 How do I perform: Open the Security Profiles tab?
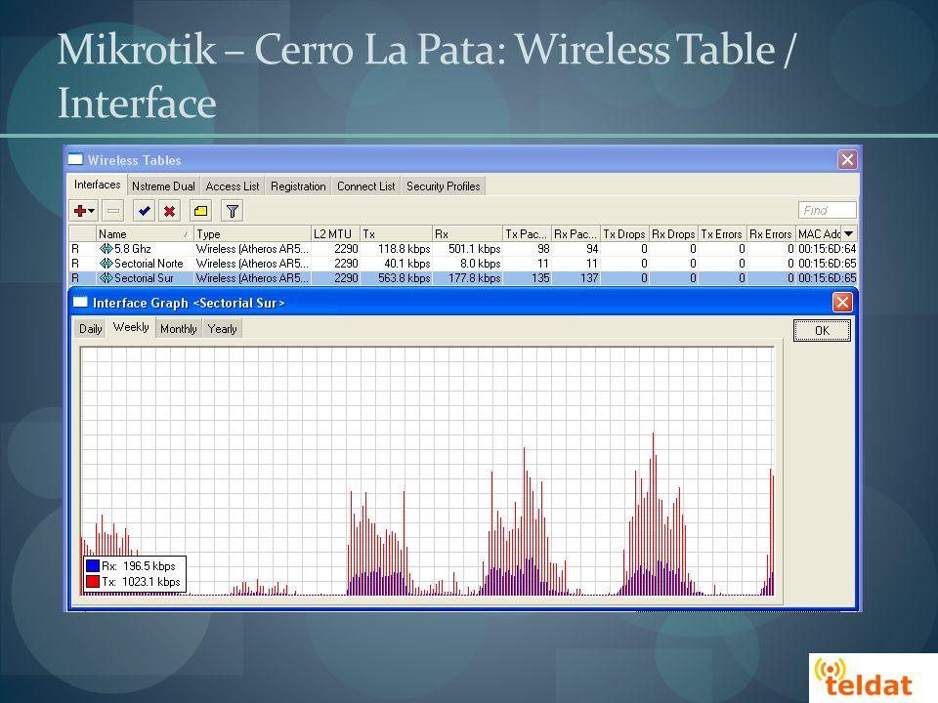tap(444, 186)
